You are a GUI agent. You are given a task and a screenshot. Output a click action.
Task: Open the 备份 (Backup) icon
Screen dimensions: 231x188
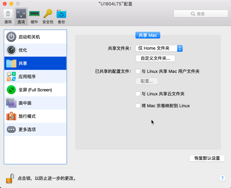[61, 14]
